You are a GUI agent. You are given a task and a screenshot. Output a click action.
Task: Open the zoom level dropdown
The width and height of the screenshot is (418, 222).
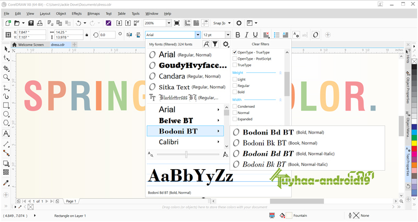pyautogui.click(x=169, y=23)
